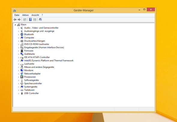This screenshot has width=177, height=122.
Task: Expand the Audio-, Video- und Gamecontroller node
Action: tap(19, 28)
